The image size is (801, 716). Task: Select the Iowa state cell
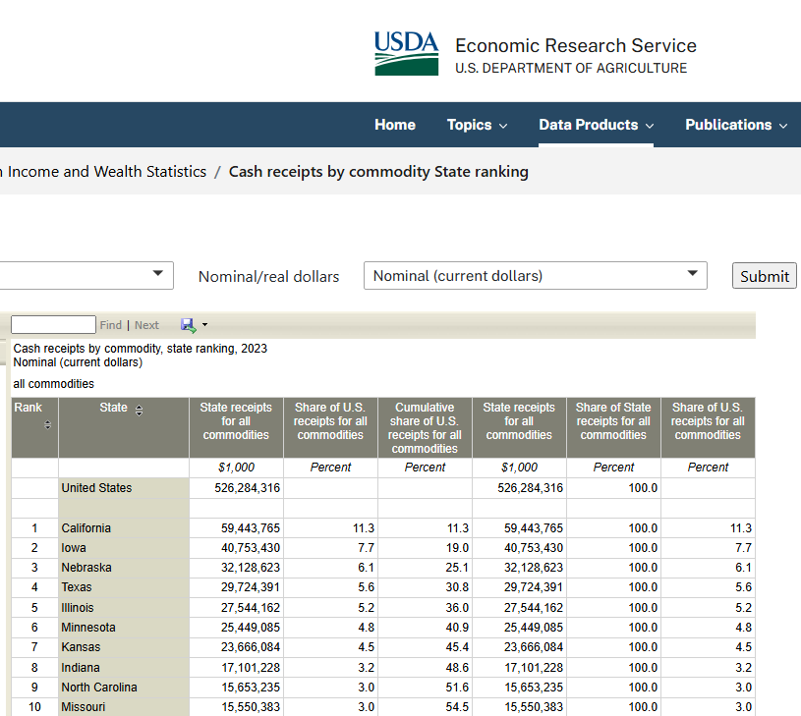124,548
